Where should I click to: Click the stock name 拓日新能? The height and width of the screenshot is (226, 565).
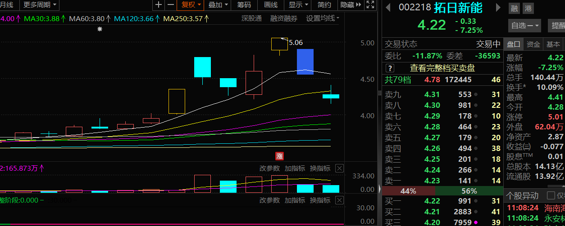pyautogui.click(x=459, y=8)
